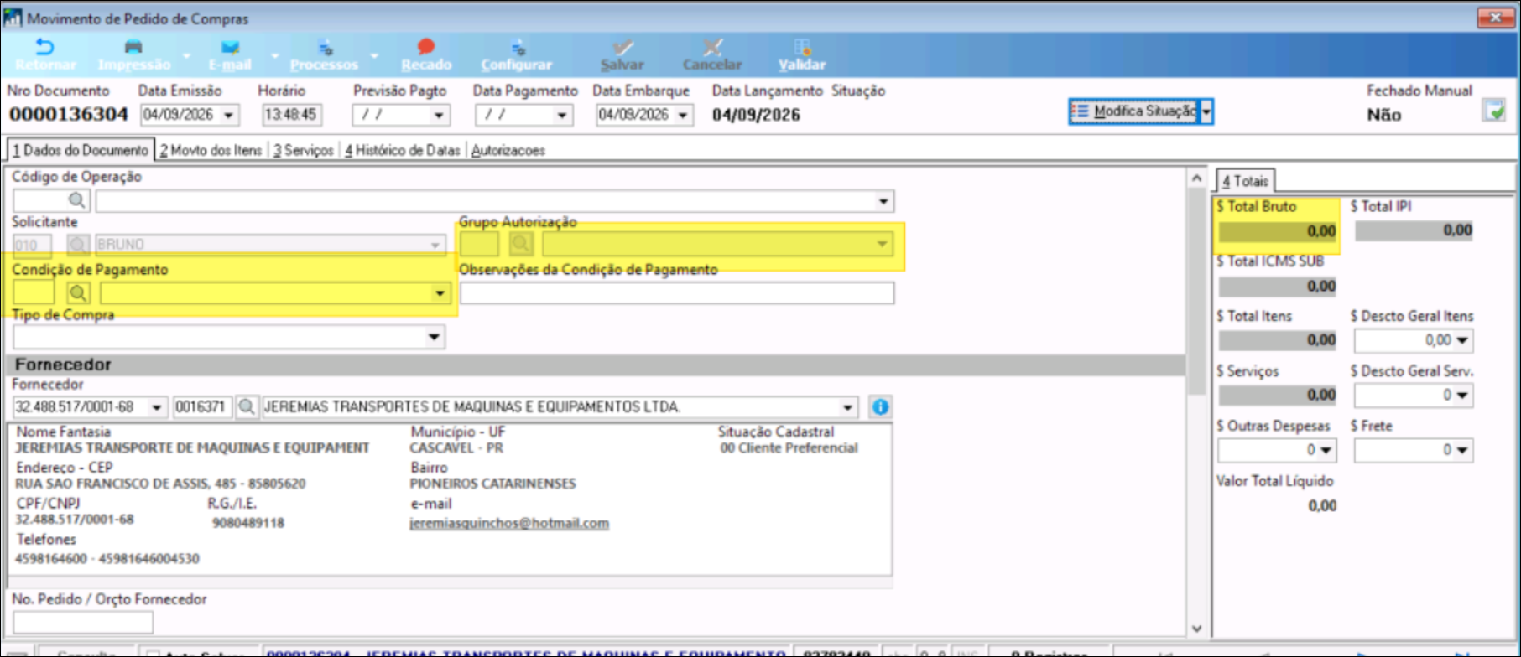Open the 4 Histórico de Datas tab

[x=403, y=150]
